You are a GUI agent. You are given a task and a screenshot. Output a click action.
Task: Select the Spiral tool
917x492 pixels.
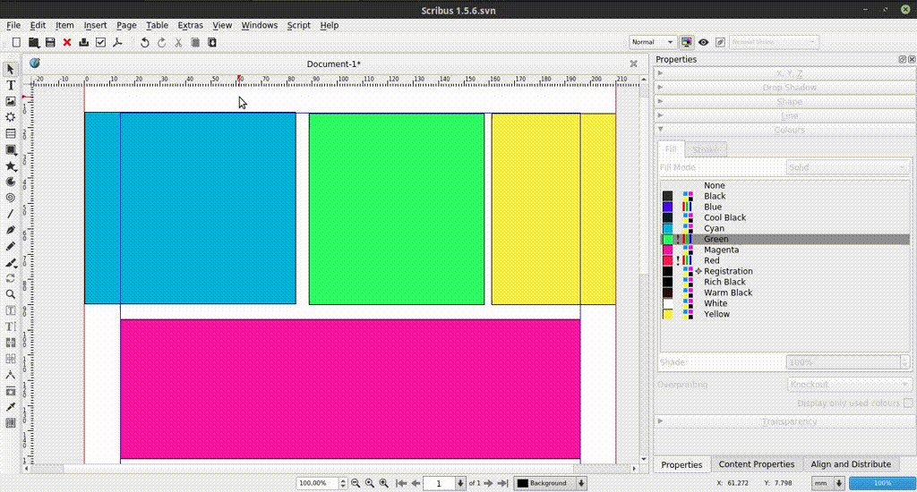click(11, 198)
